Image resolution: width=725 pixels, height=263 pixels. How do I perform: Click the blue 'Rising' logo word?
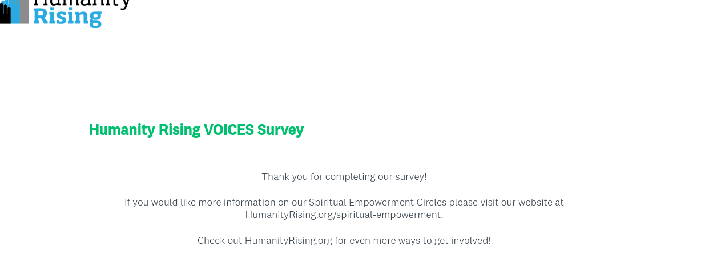click(67, 17)
